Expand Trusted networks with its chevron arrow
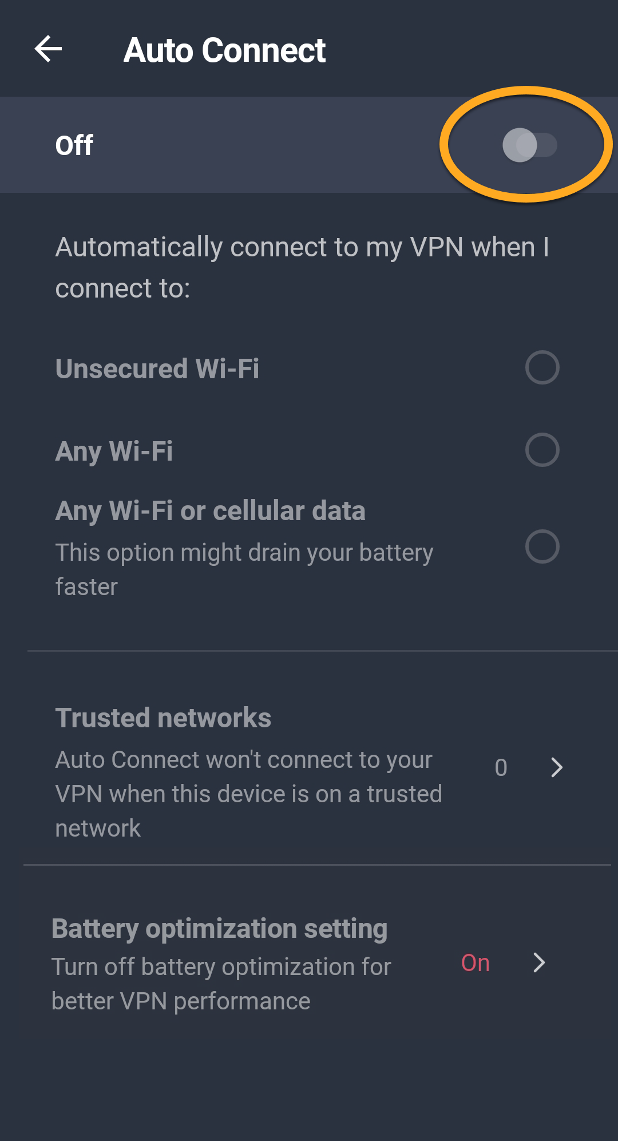This screenshot has width=618, height=1141. click(557, 767)
